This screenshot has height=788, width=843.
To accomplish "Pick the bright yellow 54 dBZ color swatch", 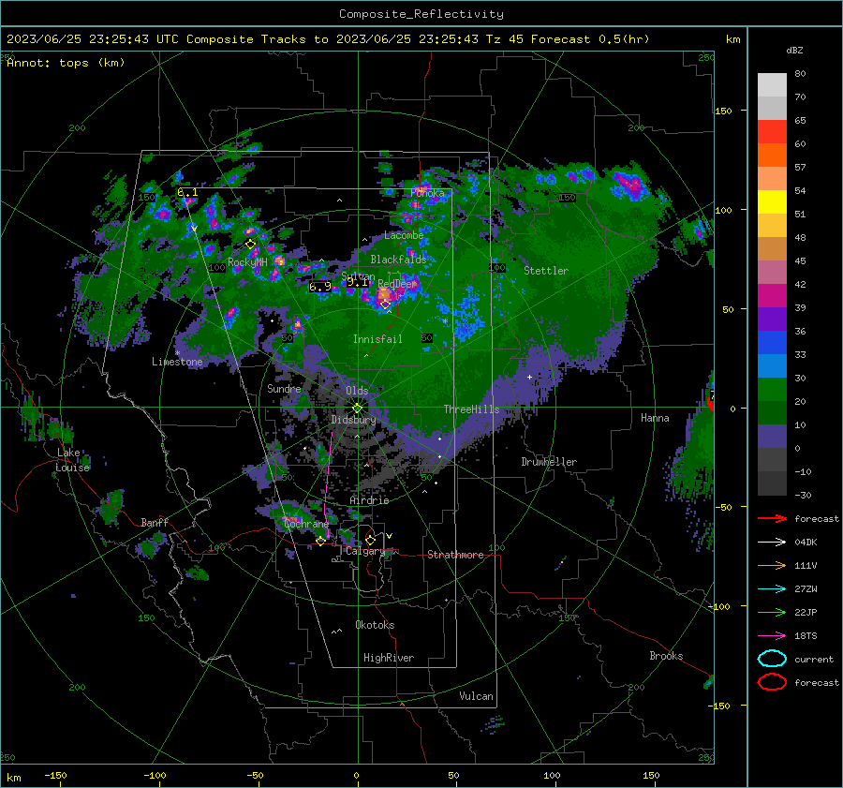I will tap(772, 201).
